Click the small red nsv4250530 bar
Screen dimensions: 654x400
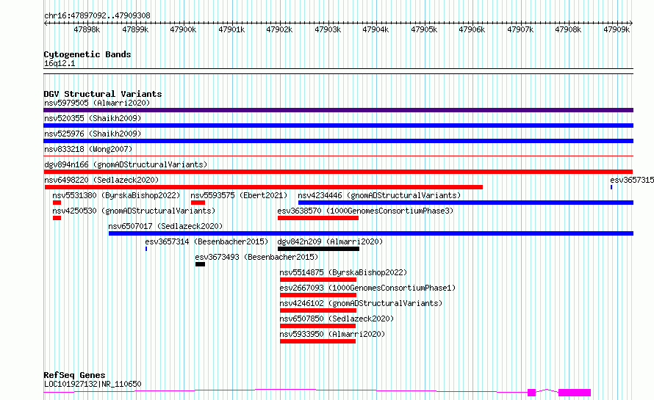point(57,218)
